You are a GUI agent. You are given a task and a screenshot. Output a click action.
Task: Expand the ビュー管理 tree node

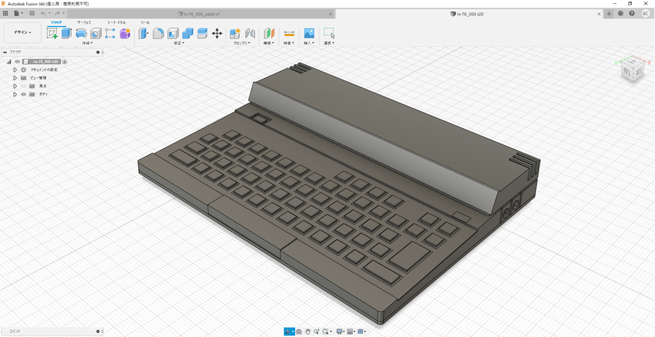pyautogui.click(x=15, y=78)
